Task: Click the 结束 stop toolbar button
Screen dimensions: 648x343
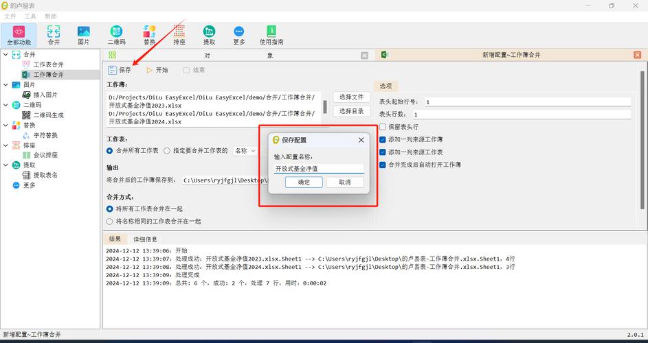Action: pos(194,70)
